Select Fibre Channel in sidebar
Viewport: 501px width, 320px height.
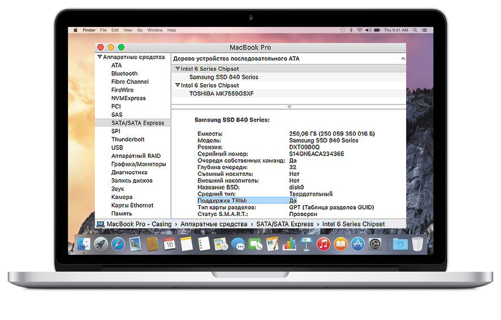(130, 82)
